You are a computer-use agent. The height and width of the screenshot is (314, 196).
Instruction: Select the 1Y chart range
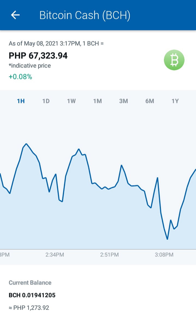175,101
